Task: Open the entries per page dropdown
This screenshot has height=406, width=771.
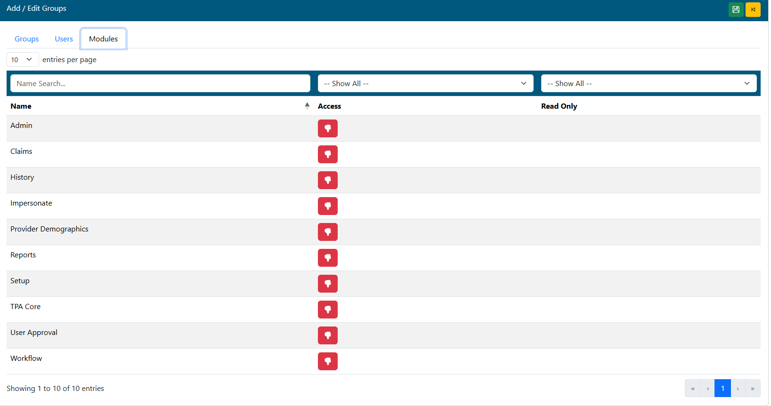Action: click(22, 60)
